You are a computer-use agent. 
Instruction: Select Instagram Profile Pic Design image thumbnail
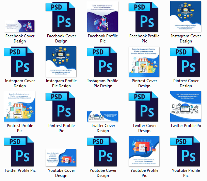pos(61,61)
